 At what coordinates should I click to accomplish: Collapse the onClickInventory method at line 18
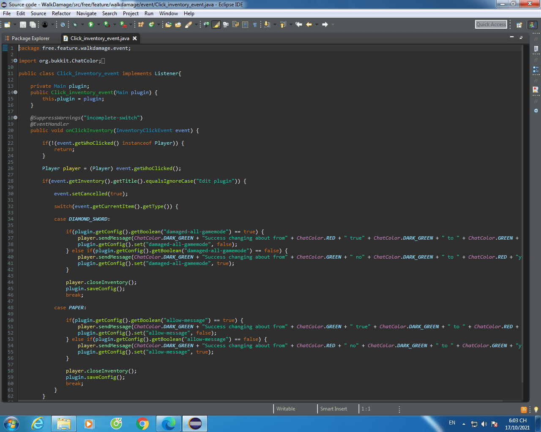click(16, 118)
